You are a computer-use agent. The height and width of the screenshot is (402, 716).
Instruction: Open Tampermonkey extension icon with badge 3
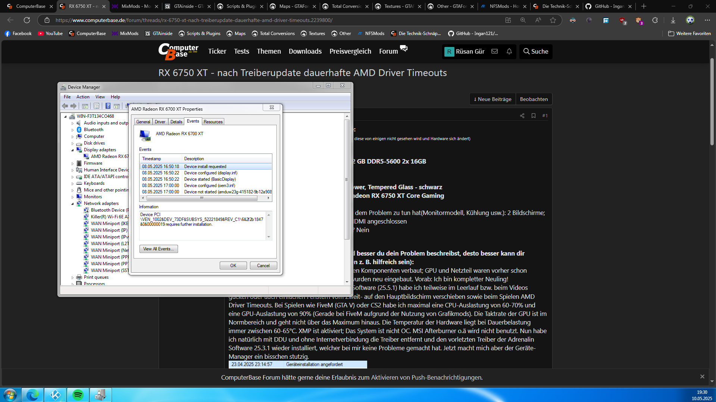639,20
